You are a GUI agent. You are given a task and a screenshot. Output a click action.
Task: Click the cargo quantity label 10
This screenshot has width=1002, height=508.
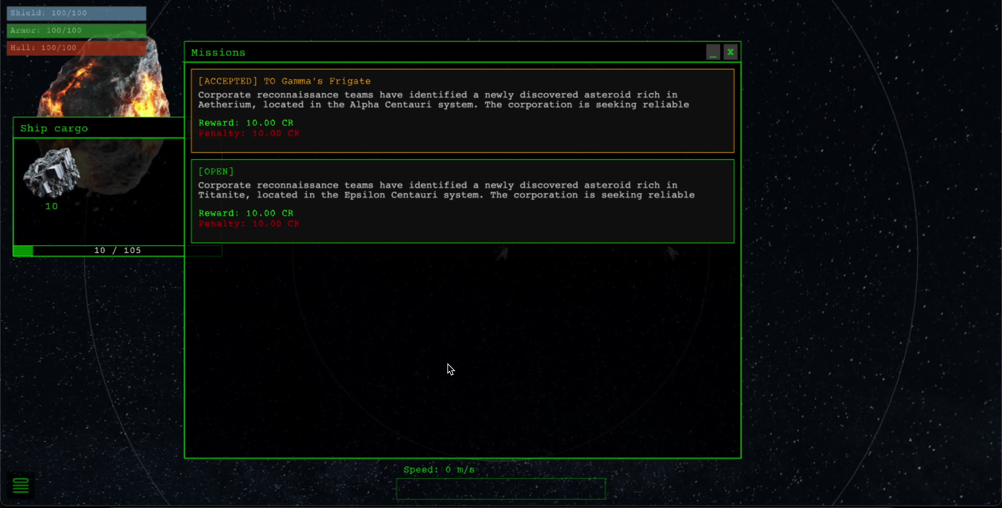click(x=51, y=206)
